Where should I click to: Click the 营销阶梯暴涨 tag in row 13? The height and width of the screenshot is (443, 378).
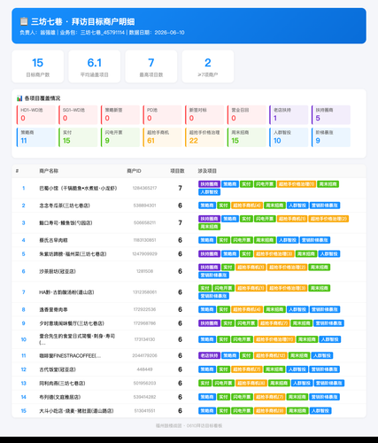click(329, 384)
